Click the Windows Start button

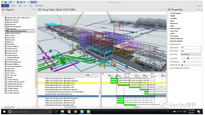pos(4,111)
